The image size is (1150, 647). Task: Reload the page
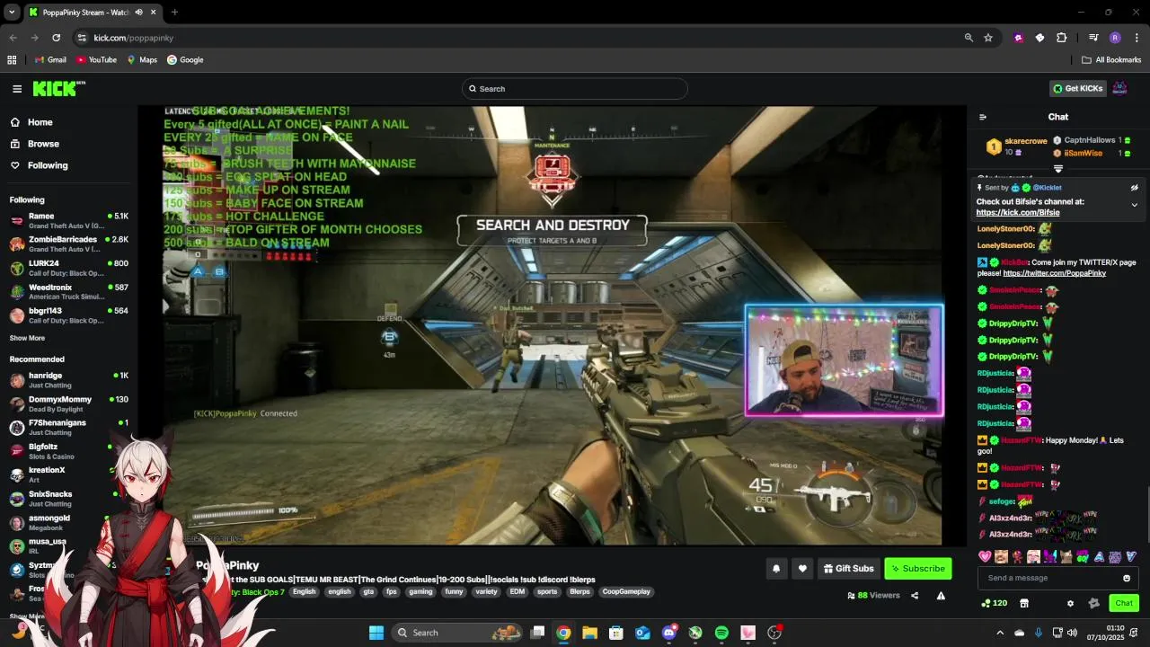point(56,38)
